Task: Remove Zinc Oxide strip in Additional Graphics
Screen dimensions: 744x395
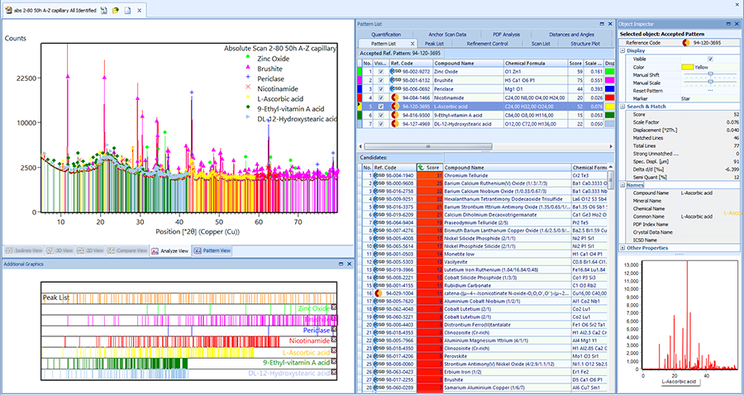Action: click(x=335, y=307)
